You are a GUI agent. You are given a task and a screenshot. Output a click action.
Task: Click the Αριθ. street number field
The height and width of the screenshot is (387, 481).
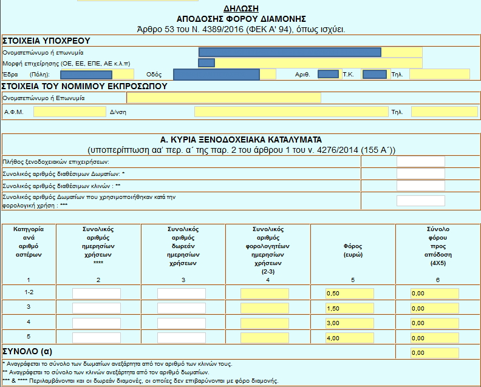(328, 74)
